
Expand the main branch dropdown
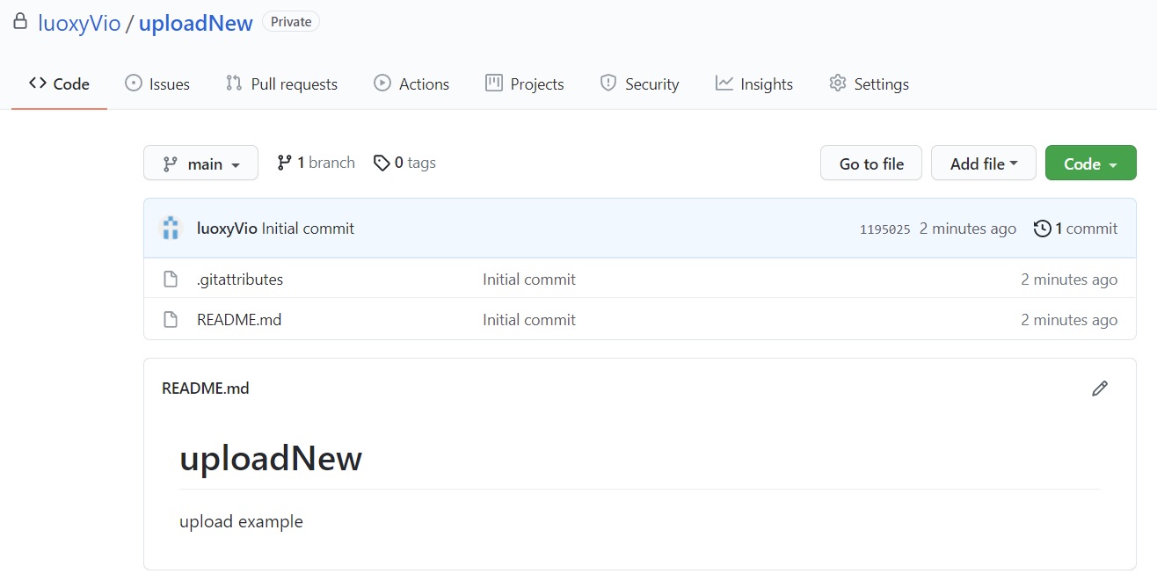tap(201, 163)
